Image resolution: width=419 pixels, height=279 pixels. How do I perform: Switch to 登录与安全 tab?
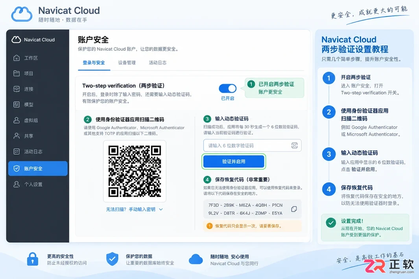pos(94,63)
